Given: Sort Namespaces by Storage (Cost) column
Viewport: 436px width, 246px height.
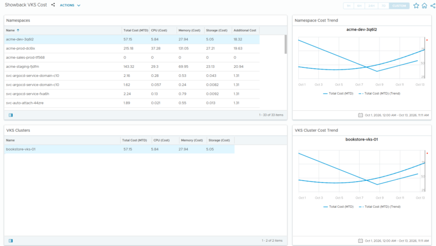Looking at the screenshot, I should (x=216, y=30).
